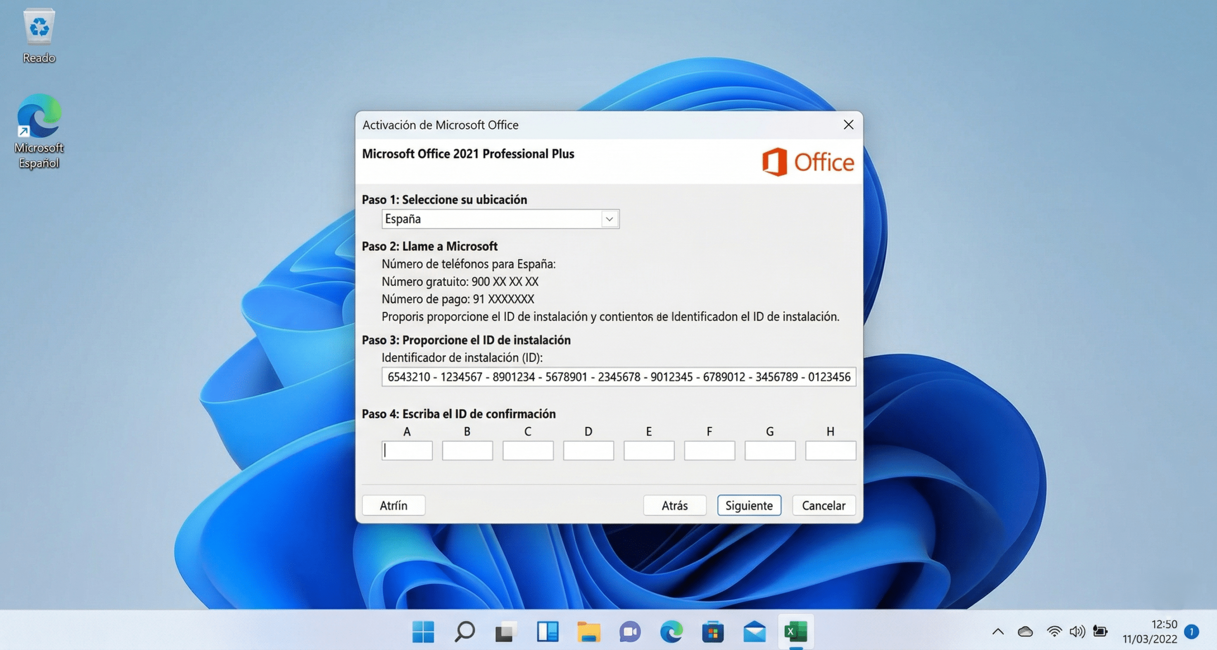Open Task View from the taskbar
This screenshot has height=650, width=1217.
click(x=505, y=632)
